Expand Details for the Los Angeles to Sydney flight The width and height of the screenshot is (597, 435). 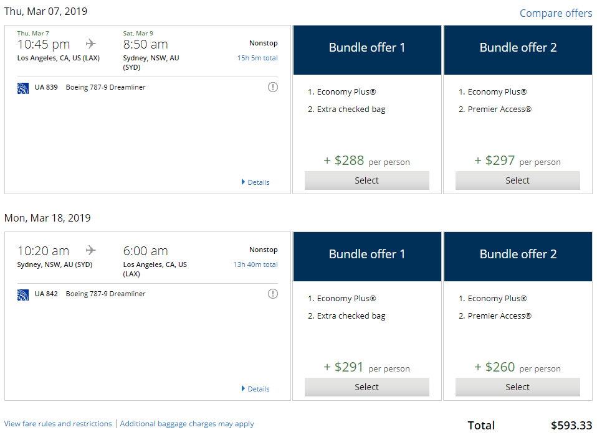click(256, 182)
